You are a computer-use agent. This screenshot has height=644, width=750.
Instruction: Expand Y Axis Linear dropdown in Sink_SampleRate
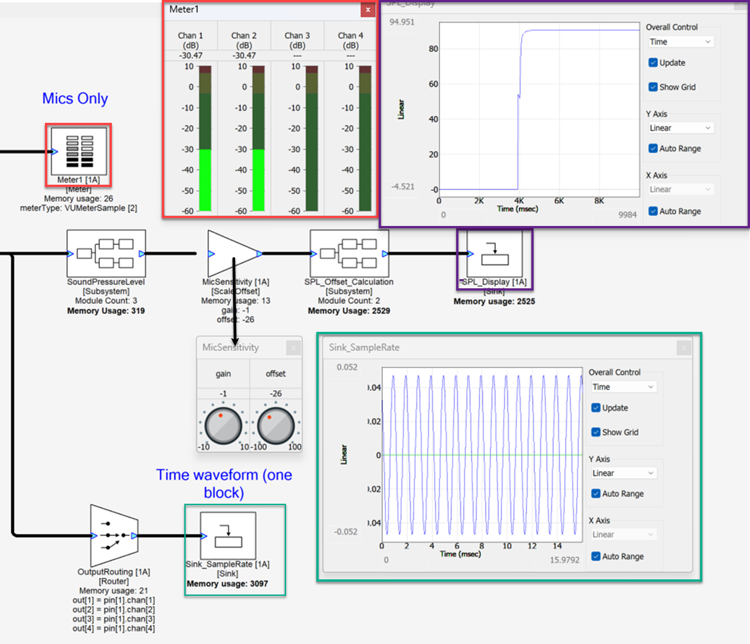coord(623,473)
